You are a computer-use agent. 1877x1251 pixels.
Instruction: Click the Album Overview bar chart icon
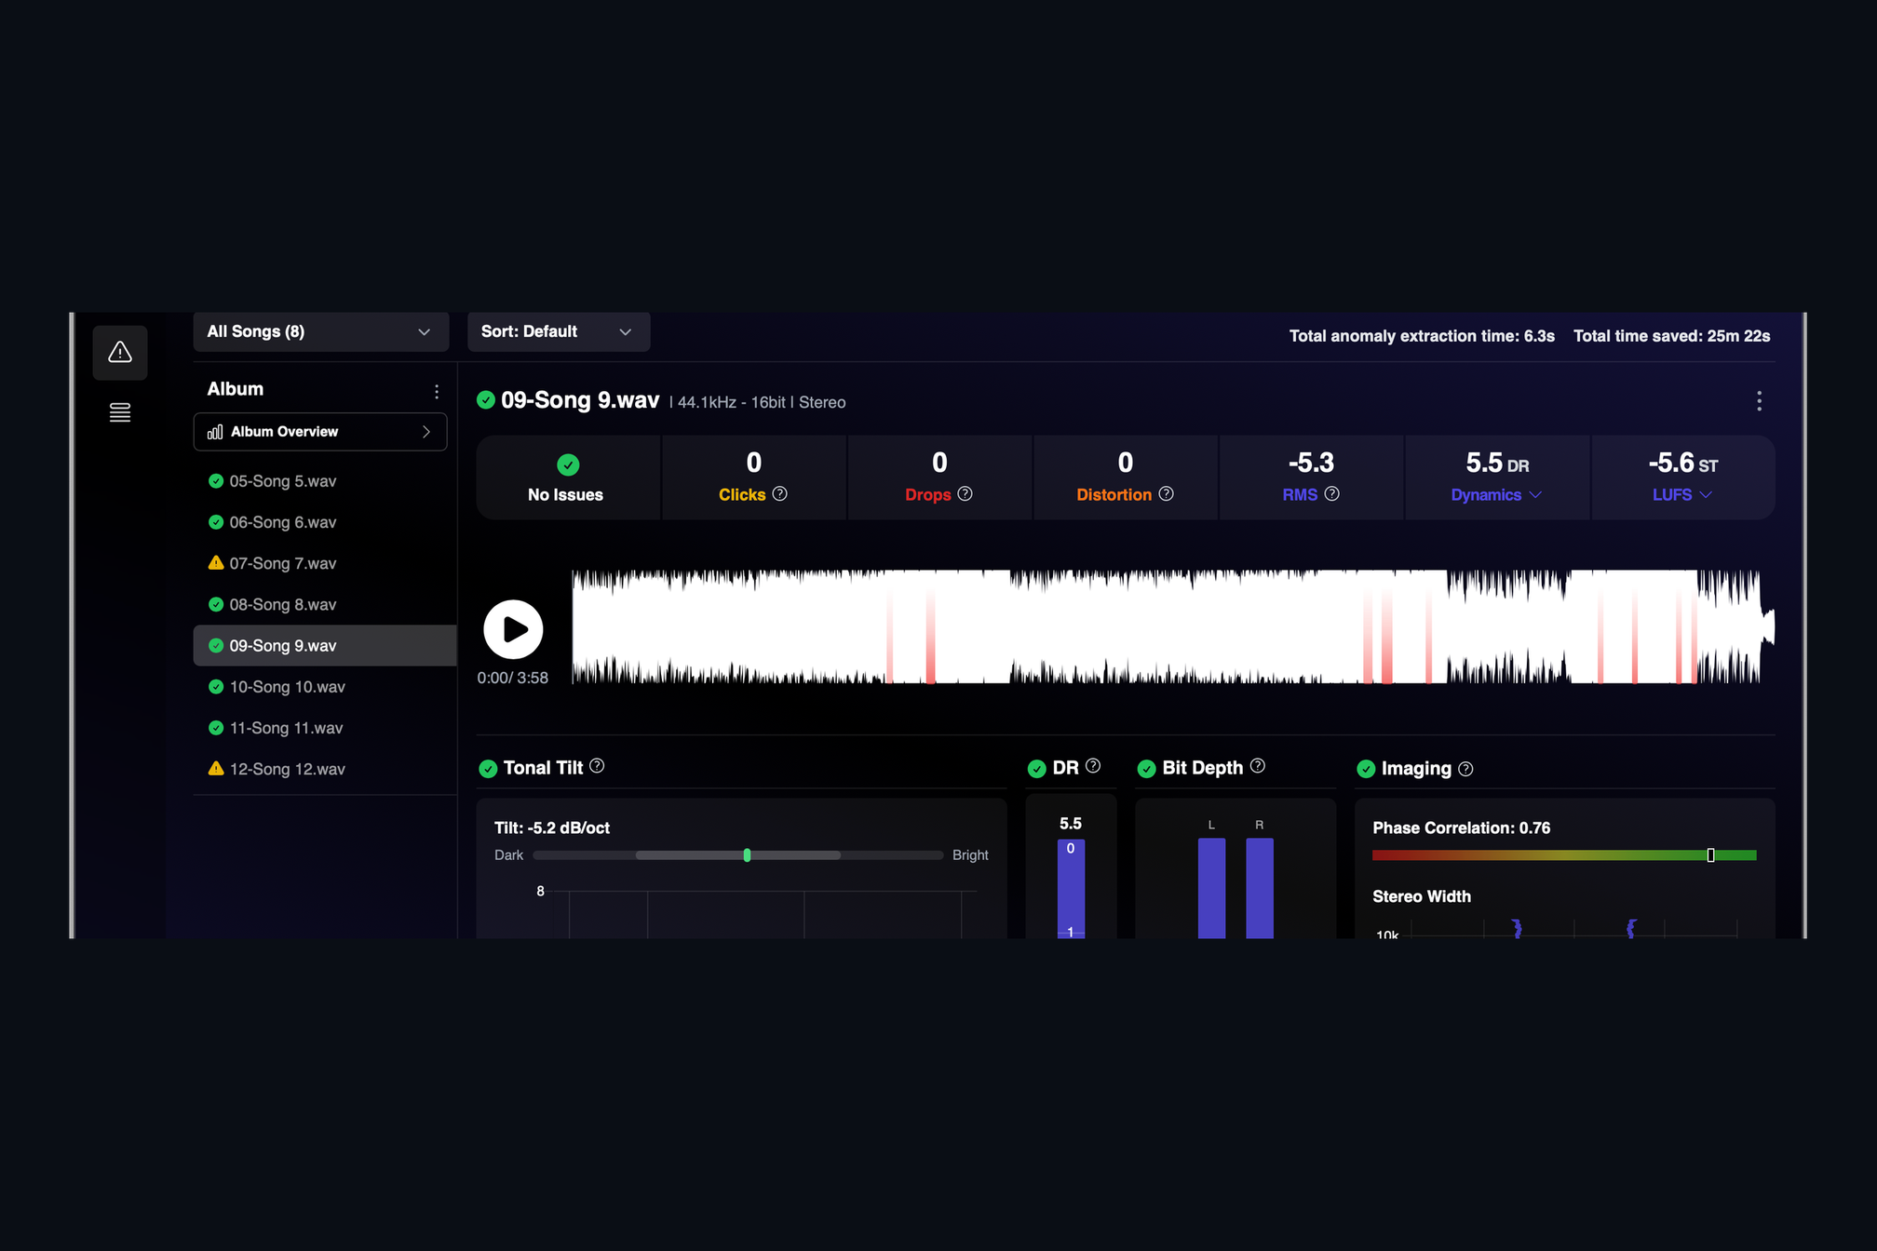point(215,432)
